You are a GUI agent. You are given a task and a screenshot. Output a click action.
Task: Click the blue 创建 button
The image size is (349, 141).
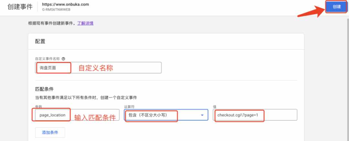pos(337,7)
